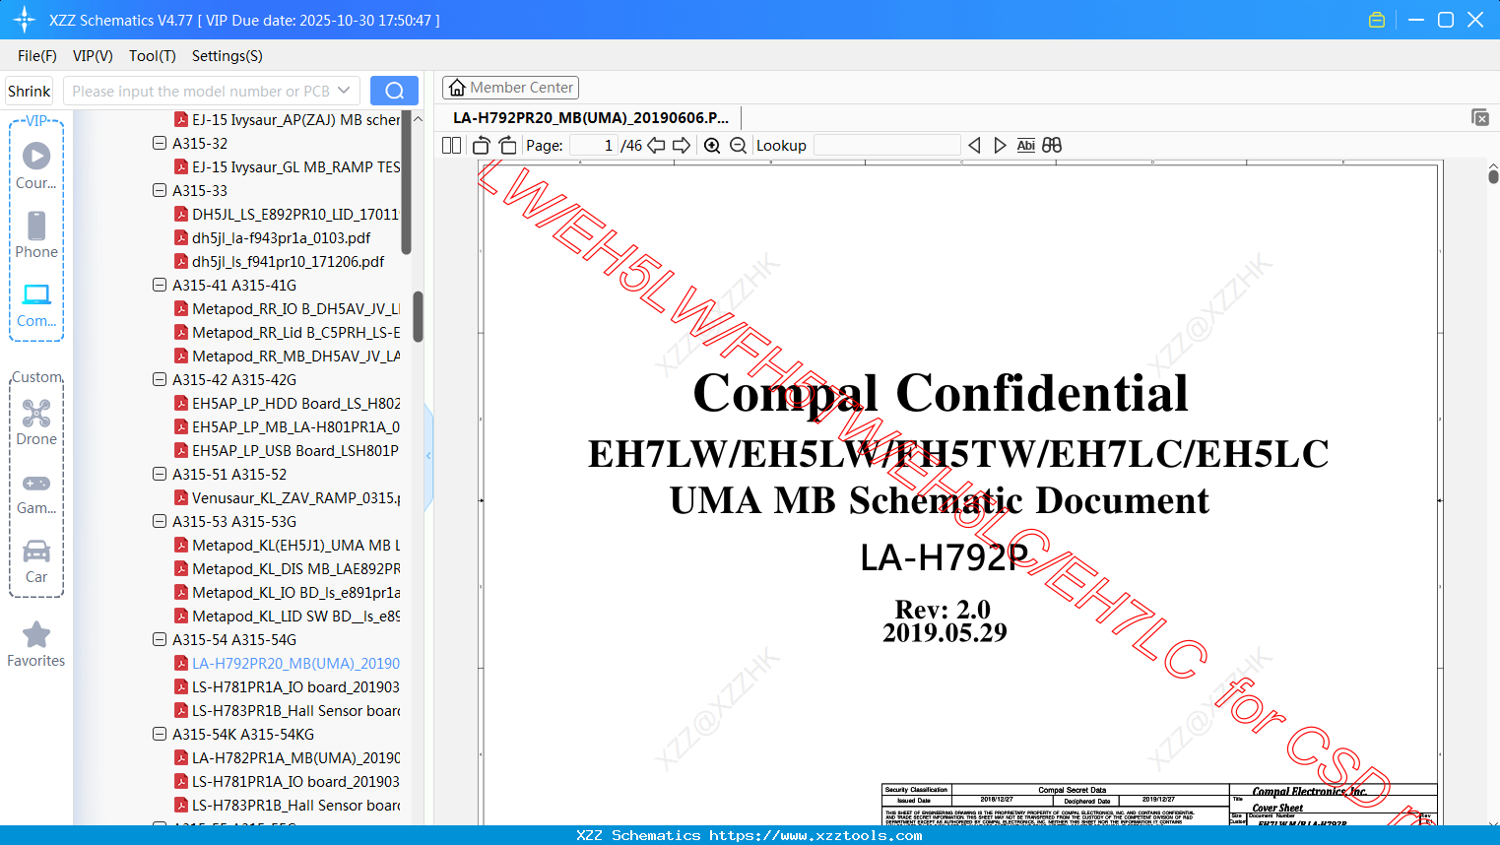This screenshot has height=845, width=1500.
Task: Jump to the next lookup result
Action: [x=1000, y=146]
